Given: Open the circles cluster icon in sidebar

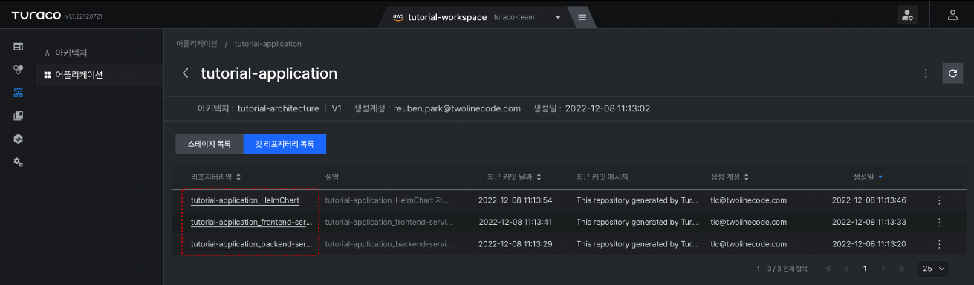Looking at the screenshot, I should [x=18, y=70].
